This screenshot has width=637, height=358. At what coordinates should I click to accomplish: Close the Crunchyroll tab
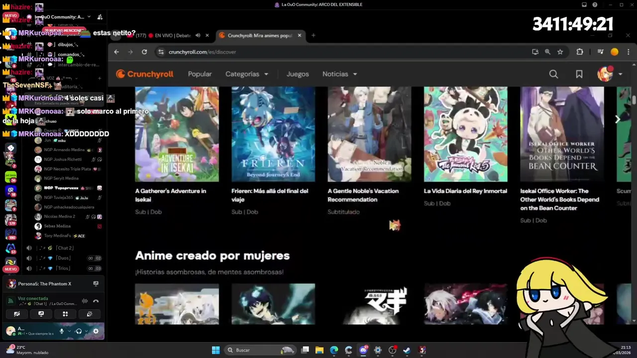pos(300,35)
